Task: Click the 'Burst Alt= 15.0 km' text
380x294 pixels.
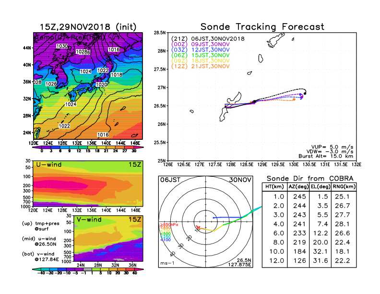Action: click(326, 156)
